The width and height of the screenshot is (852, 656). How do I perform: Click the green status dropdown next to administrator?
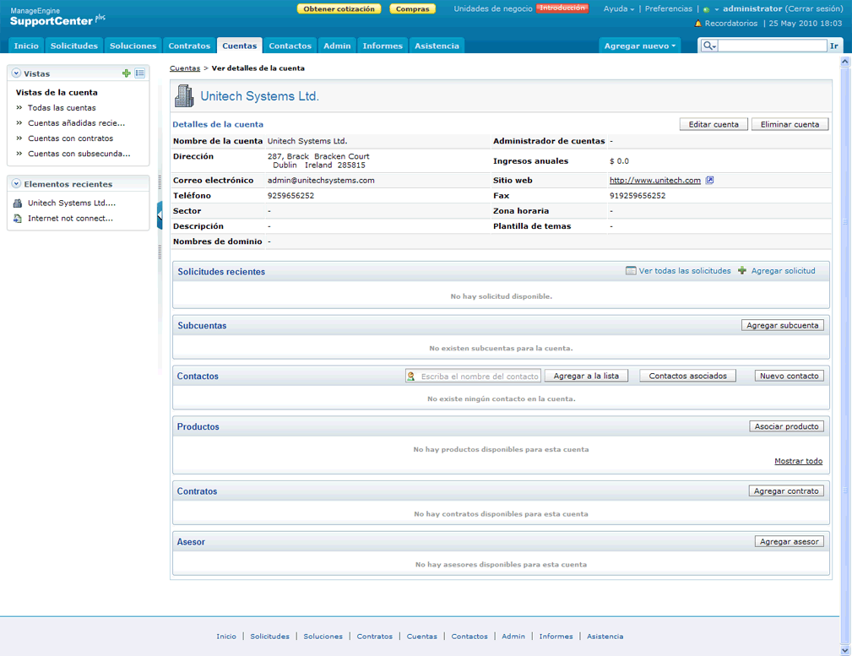[711, 9]
